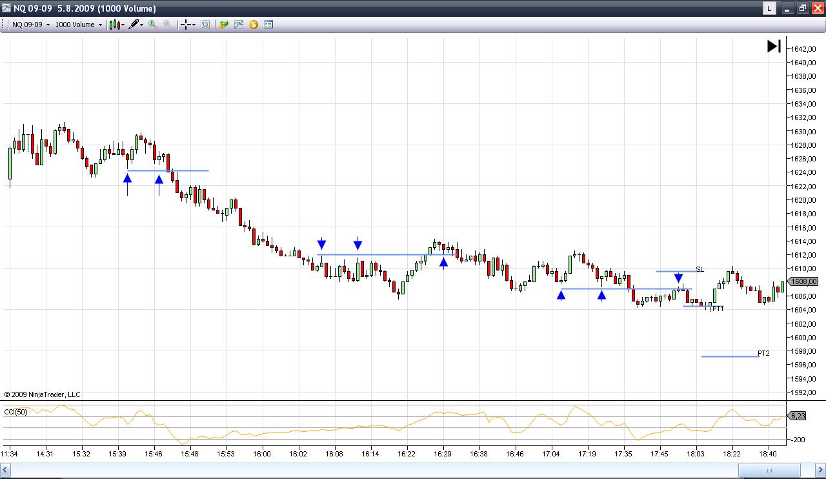
Task: Click the 18:40 time axis label
Action: click(x=768, y=454)
